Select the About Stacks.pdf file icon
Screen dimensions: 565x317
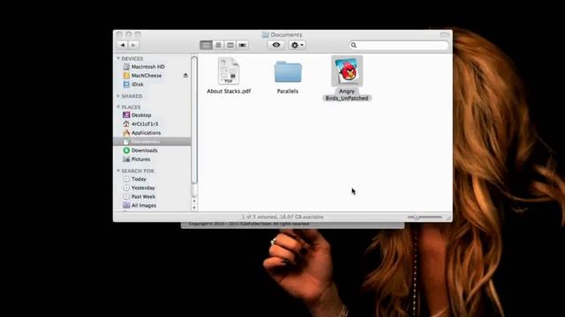click(229, 71)
